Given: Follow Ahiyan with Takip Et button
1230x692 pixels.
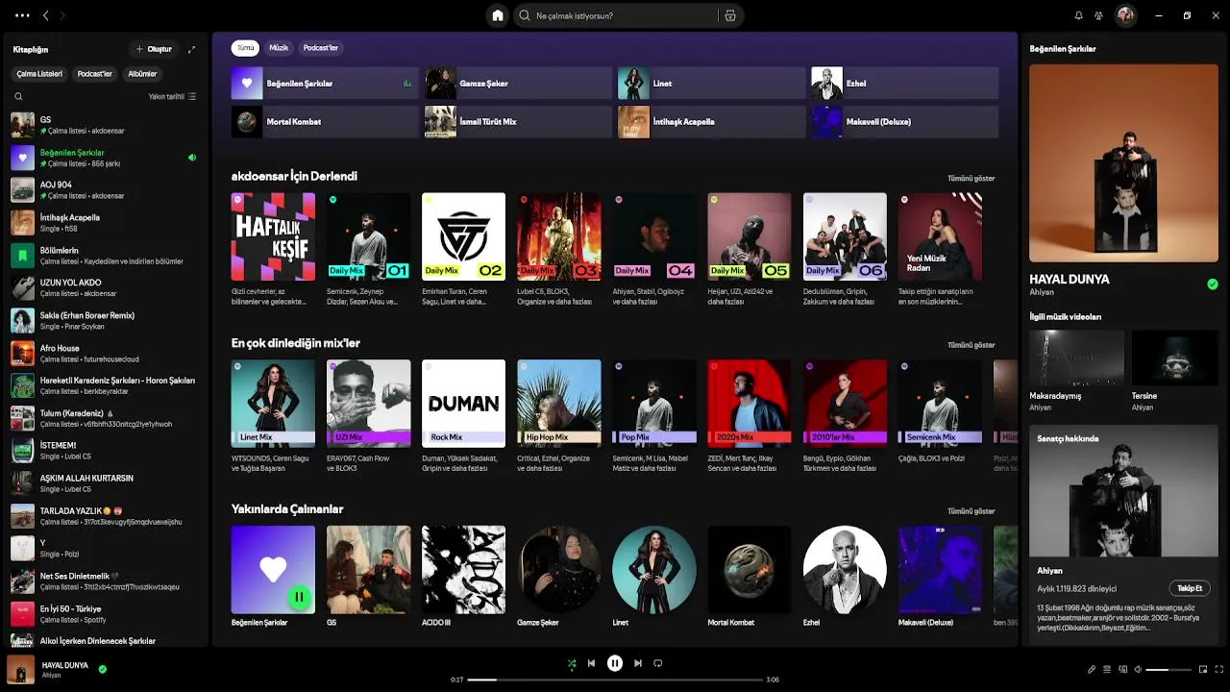Looking at the screenshot, I should pos(1190,588).
